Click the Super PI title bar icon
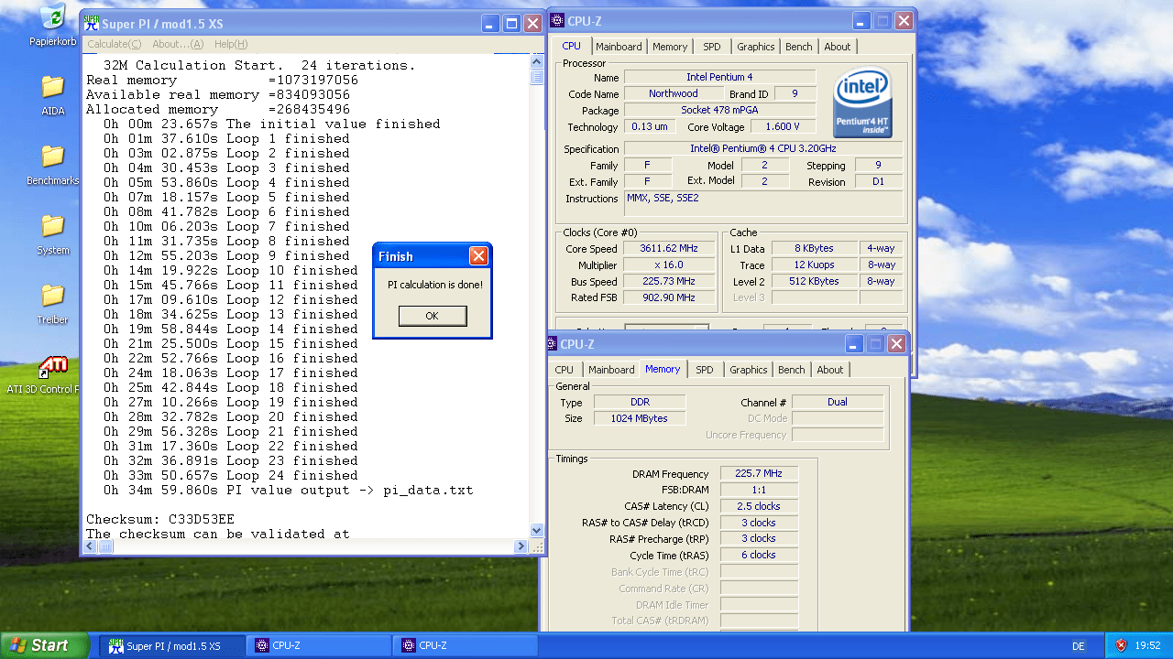The height and width of the screenshot is (659, 1173). (91, 23)
